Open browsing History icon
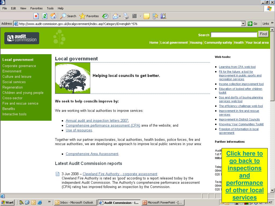The width and height of the screenshot is (275, 206). coord(105,16)
